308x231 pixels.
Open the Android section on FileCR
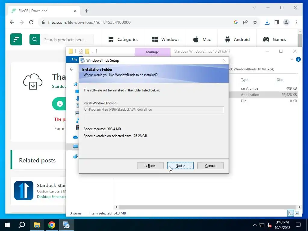237,39
